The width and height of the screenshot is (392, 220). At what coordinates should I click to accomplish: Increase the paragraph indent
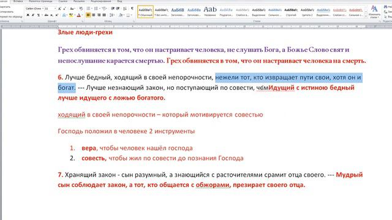(118, 9)
